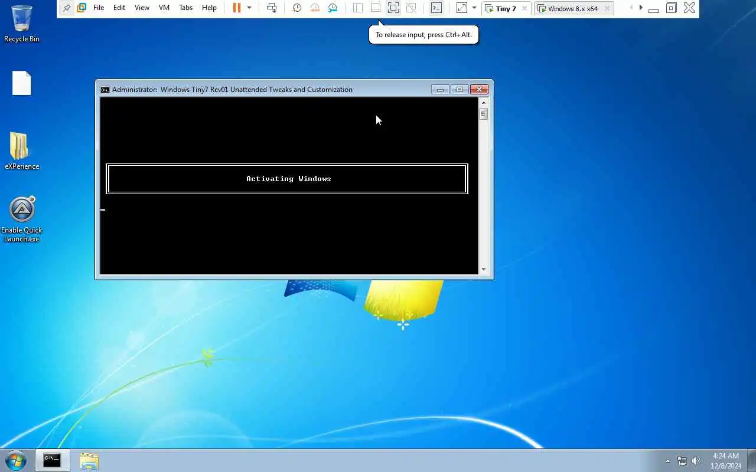Open the File menu
Screen dimensions: 756x472
[99, 8]
